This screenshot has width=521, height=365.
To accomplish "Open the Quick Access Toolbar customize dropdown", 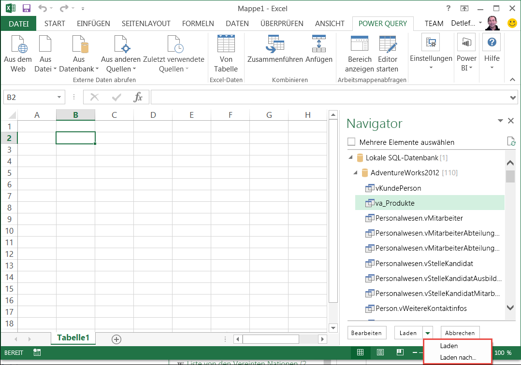I will click(x=83, y=8).
